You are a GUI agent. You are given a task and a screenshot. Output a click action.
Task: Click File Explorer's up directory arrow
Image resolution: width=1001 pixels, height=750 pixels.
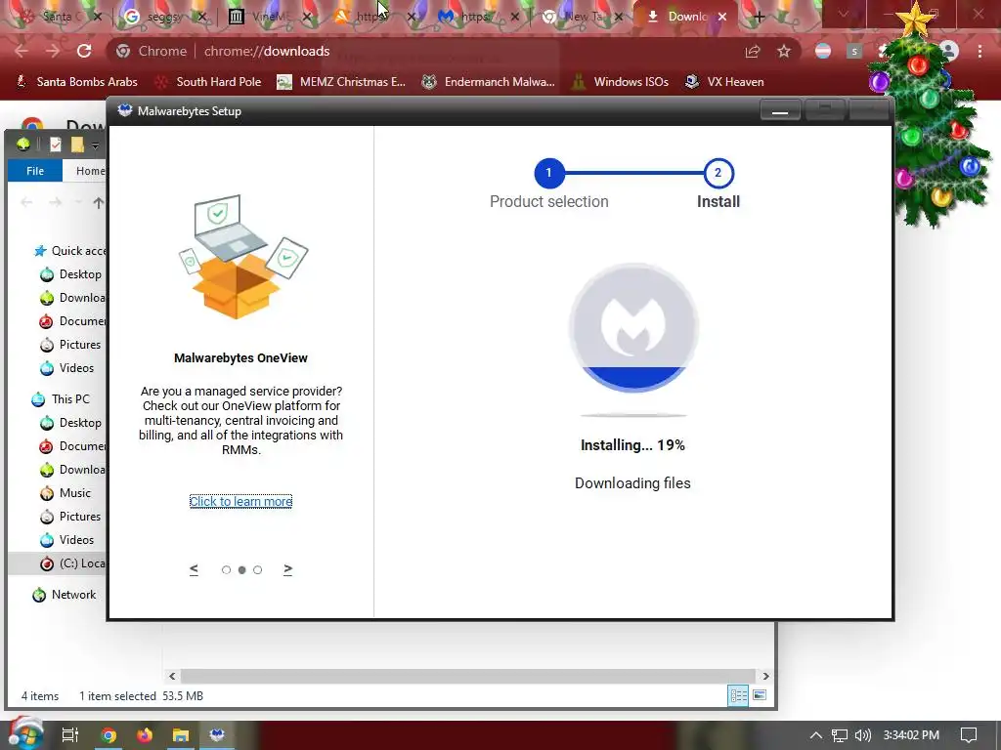click(98, 203)
